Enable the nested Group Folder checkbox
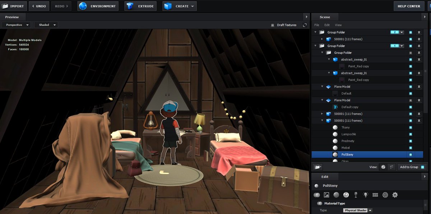The width and height of the screenshot is (431, 214). [x=411, y=53]
